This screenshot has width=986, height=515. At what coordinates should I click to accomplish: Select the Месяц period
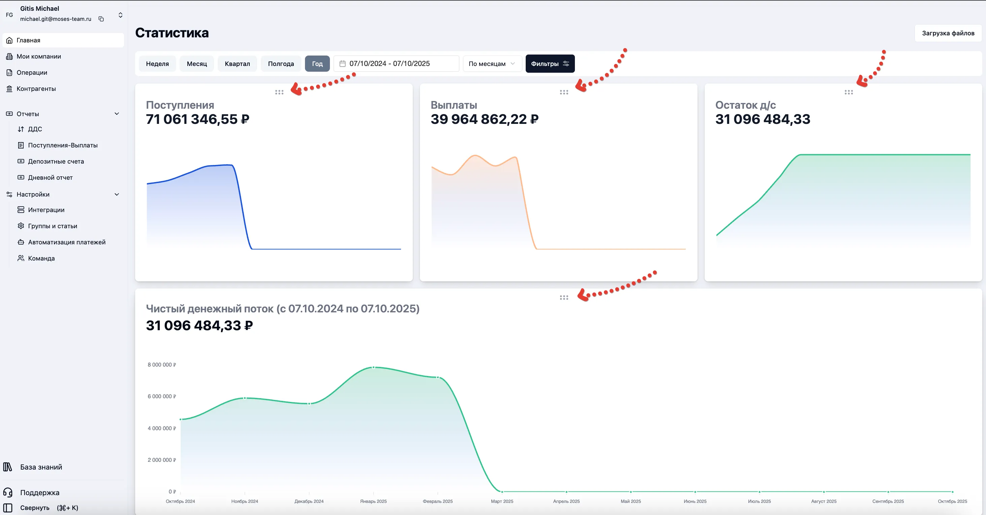point(197,64)
